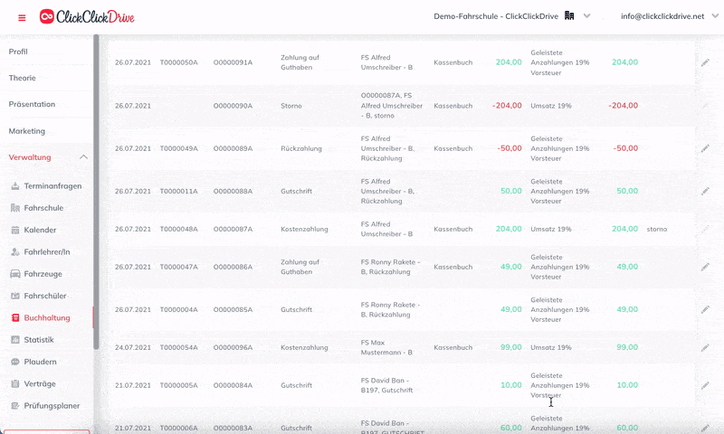Screen dimensions: 724x434
Task: Open the hamburger menu icon
Action: 22,18
